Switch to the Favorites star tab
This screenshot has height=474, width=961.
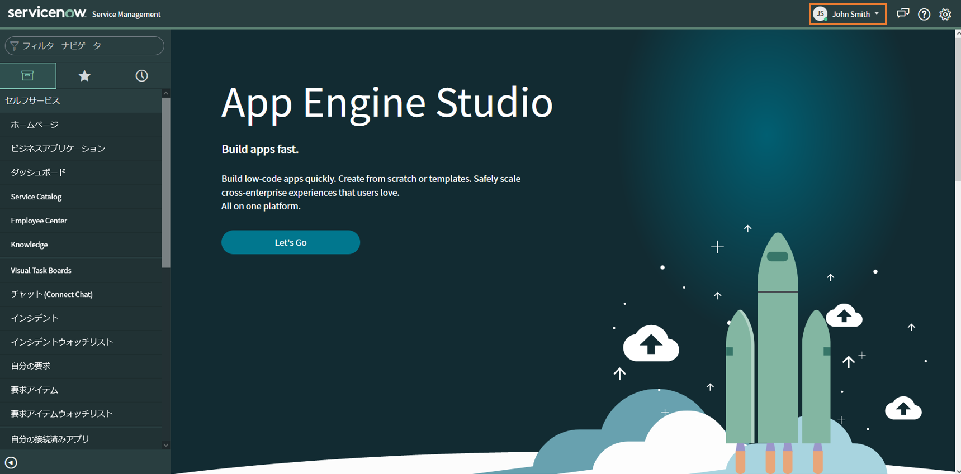(x=84, y=75)
